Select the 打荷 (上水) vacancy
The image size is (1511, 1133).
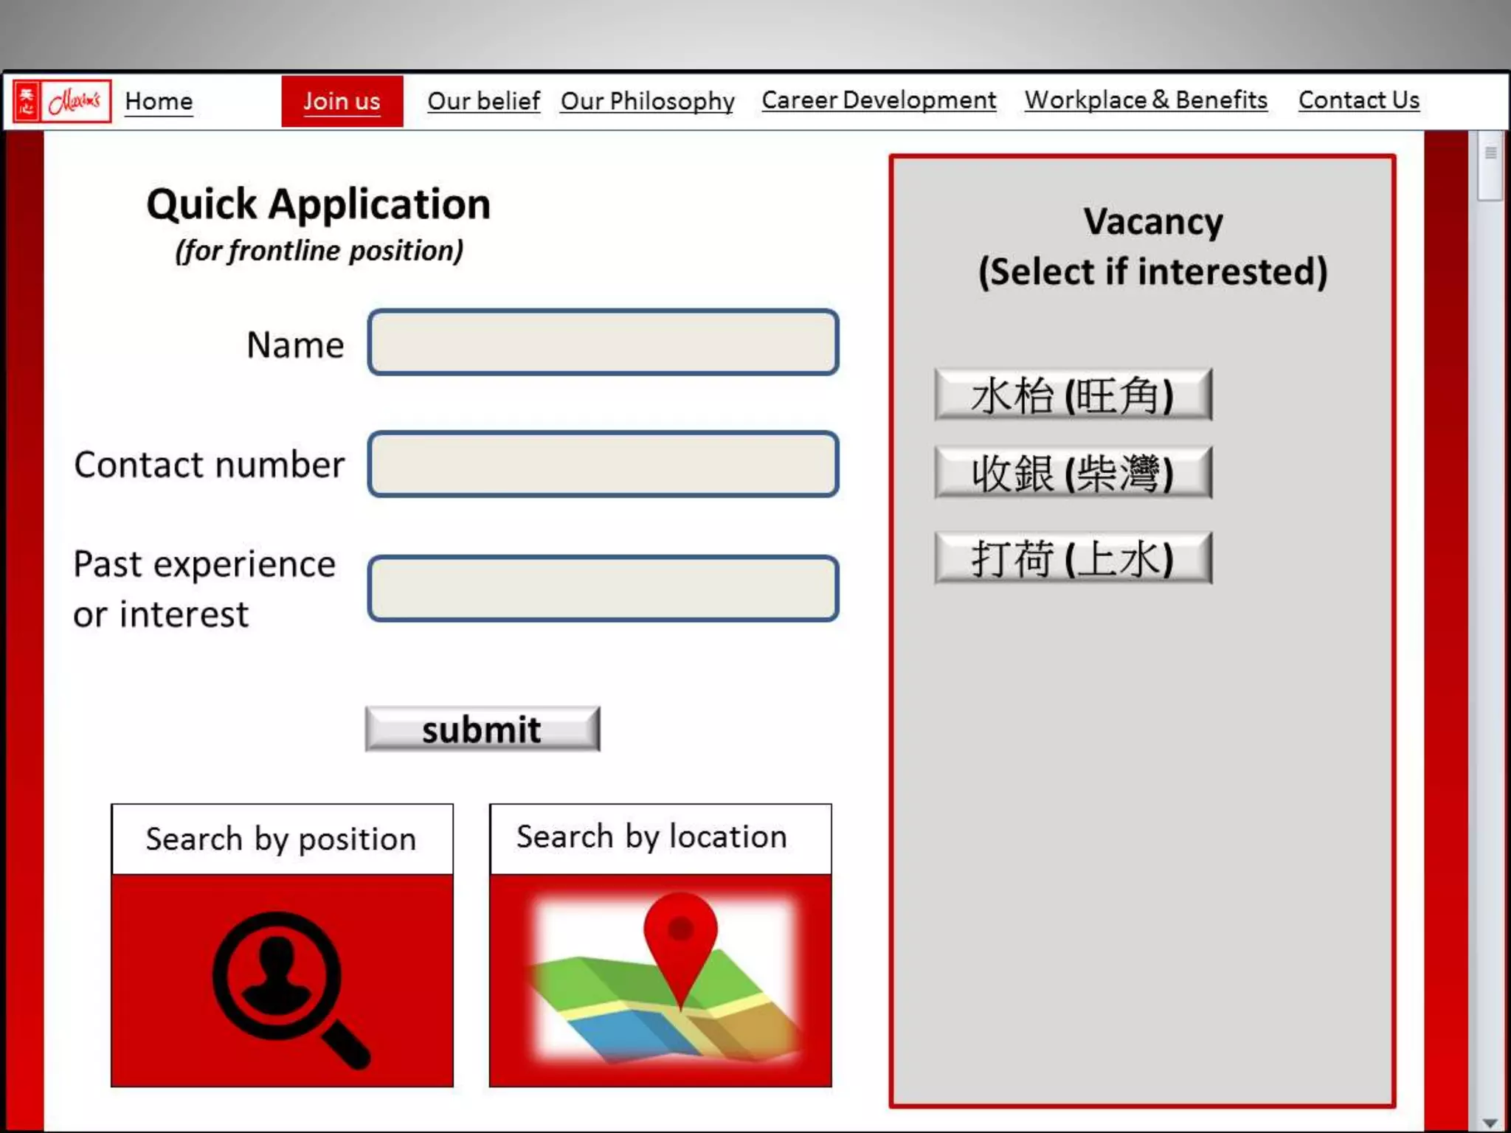coord(1072,558)
